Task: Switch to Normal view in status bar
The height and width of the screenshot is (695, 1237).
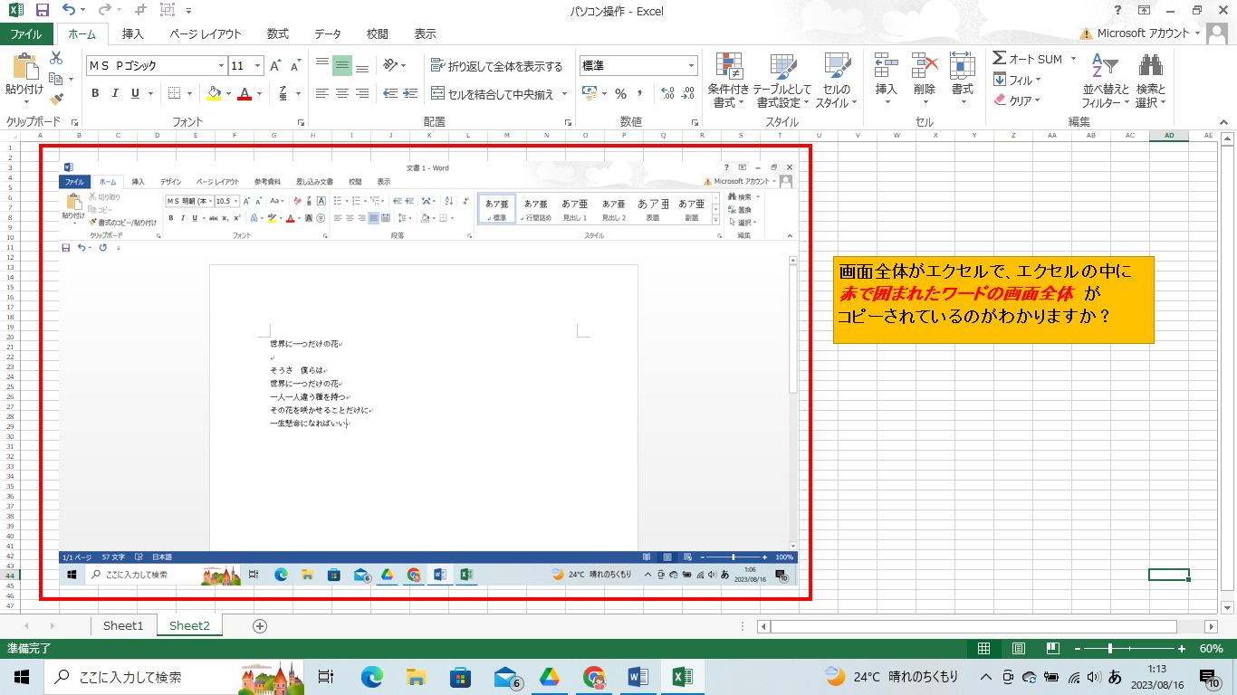Action: [x=984, y=649]
